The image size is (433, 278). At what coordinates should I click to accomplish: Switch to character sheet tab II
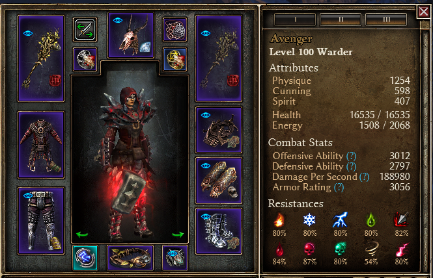[x=341, y=19]
